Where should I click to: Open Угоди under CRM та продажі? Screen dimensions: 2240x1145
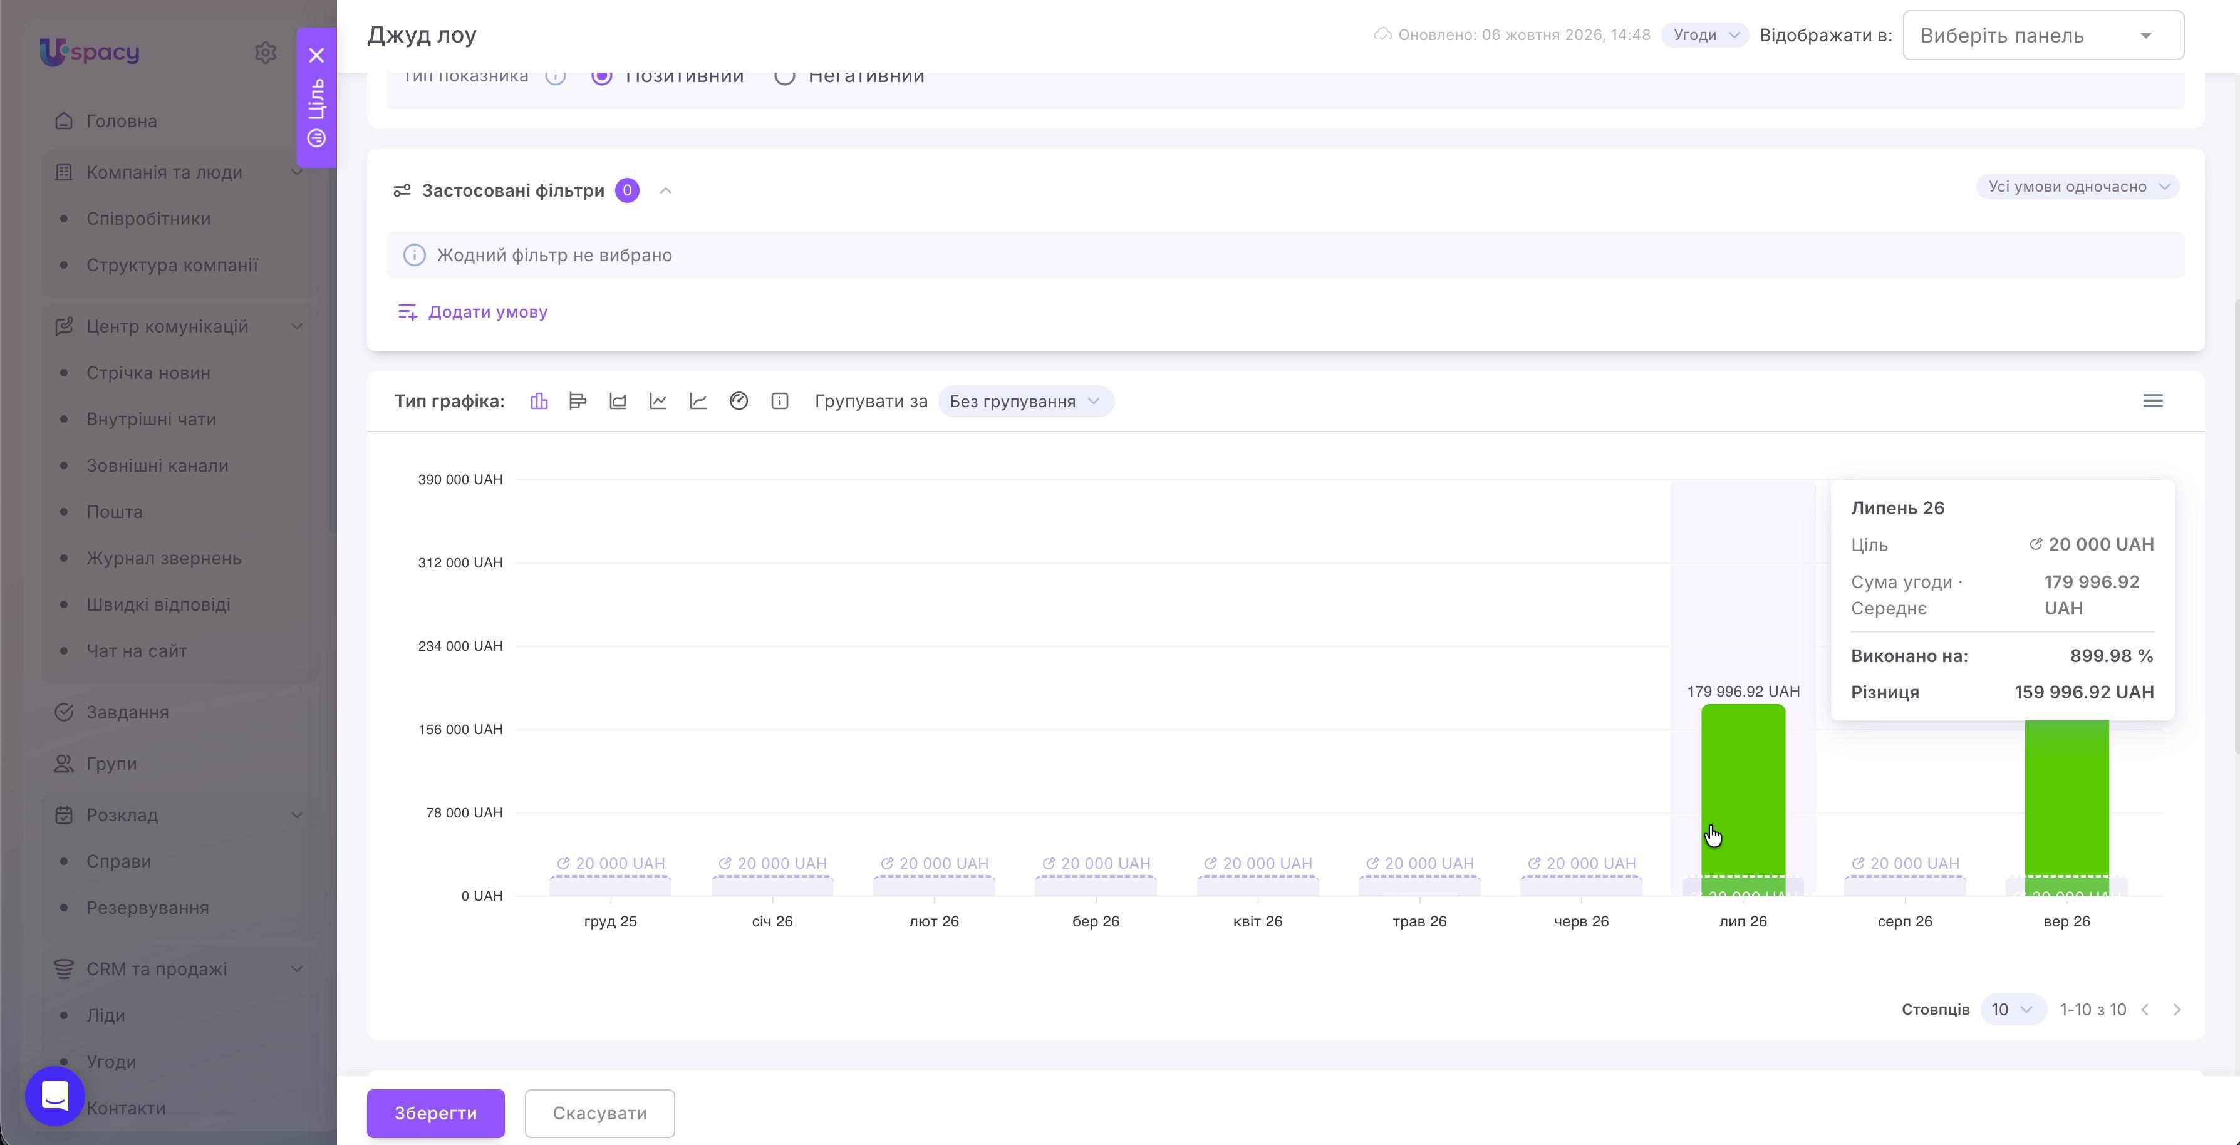111,1062
